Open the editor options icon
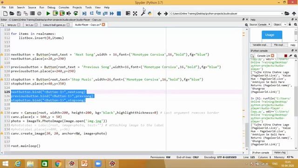 coord(246,25)
